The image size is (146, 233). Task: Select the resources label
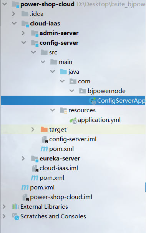[x=82, y=110]
